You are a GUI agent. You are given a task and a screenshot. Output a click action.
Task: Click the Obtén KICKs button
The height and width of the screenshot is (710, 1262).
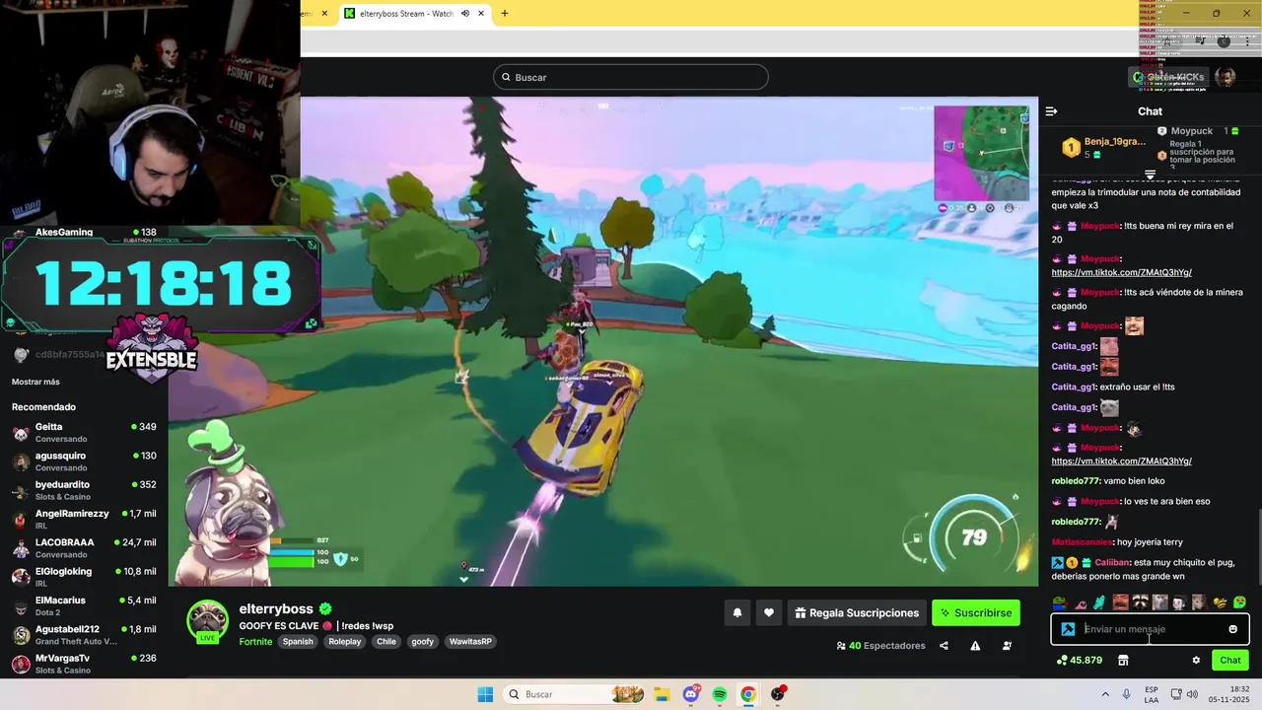click(1167, 77)
